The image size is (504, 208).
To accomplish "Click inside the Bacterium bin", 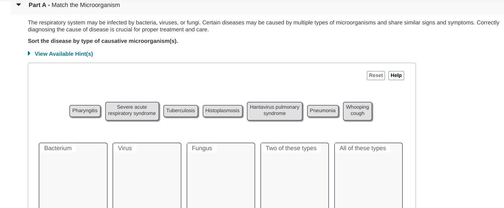I will (x=73, y=174).
